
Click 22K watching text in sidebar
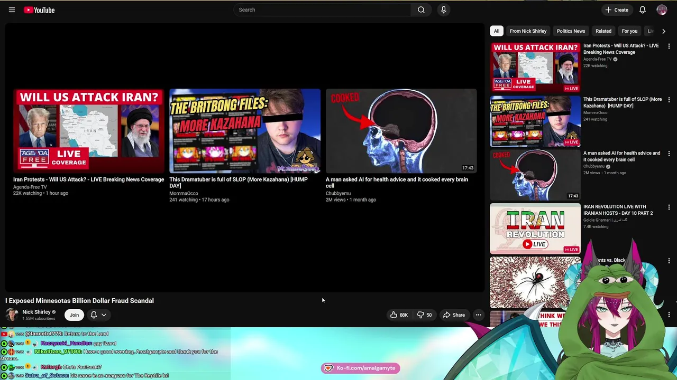click(595, 66)
